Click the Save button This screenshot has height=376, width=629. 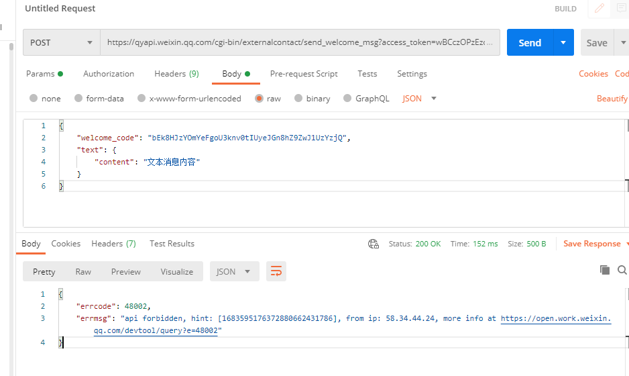click(597, 42)
